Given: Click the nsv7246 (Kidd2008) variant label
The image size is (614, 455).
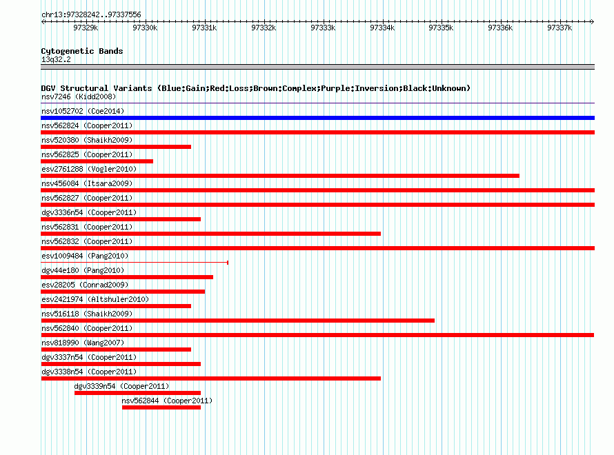Looking at the screenshot, I should [x=79, y=97].
